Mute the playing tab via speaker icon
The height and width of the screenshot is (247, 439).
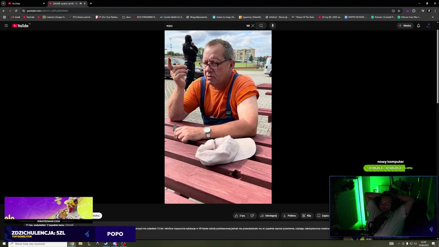81,3
